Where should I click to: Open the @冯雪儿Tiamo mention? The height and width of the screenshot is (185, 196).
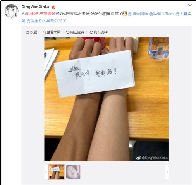click(x=162, y=14)
